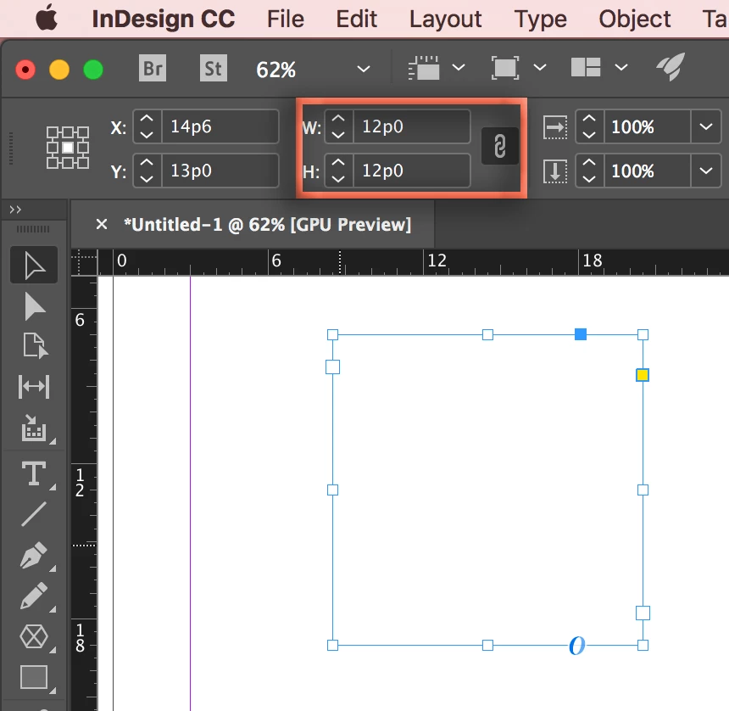
Task: Open the Edit menu
Action: [x=357, y=19]
